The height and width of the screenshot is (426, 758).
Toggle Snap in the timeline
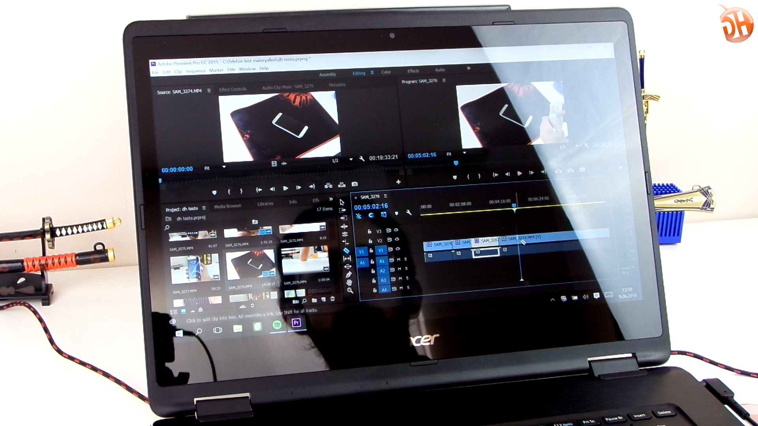[371, 215]
